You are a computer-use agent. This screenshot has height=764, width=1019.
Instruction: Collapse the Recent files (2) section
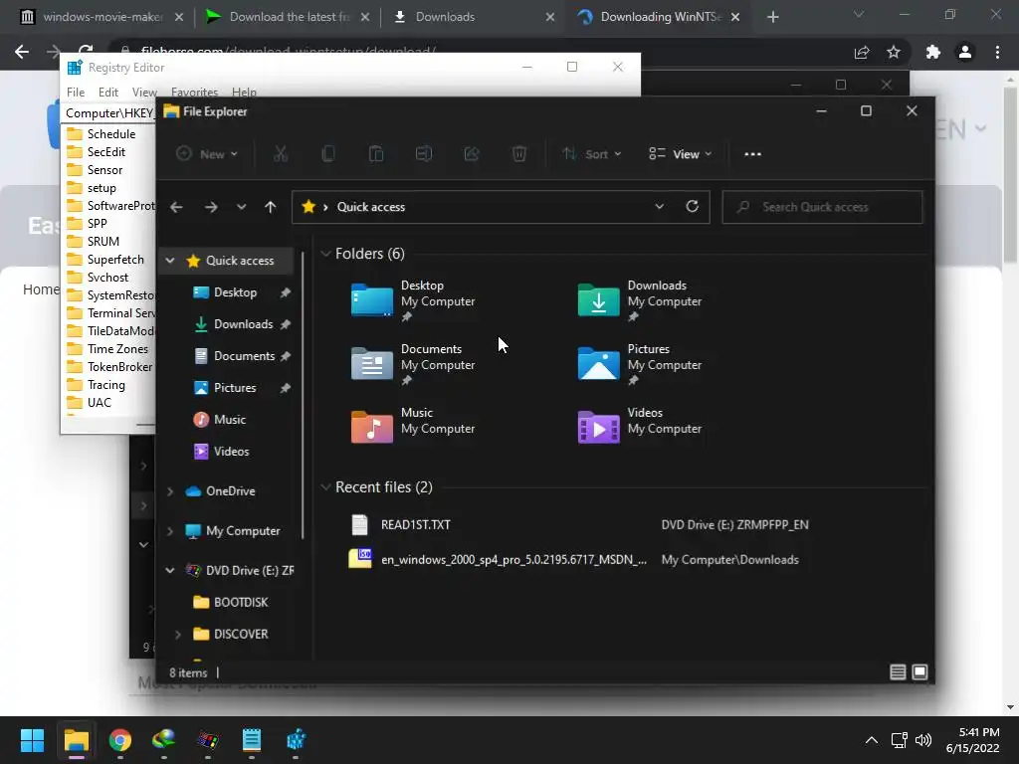[x=326, y=487]
